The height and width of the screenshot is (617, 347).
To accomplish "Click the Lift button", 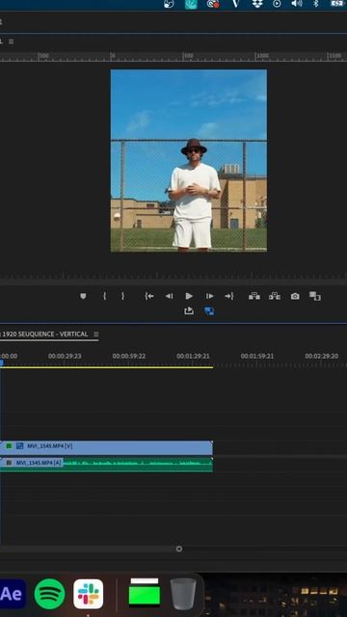I will click(x=254, y=296).
